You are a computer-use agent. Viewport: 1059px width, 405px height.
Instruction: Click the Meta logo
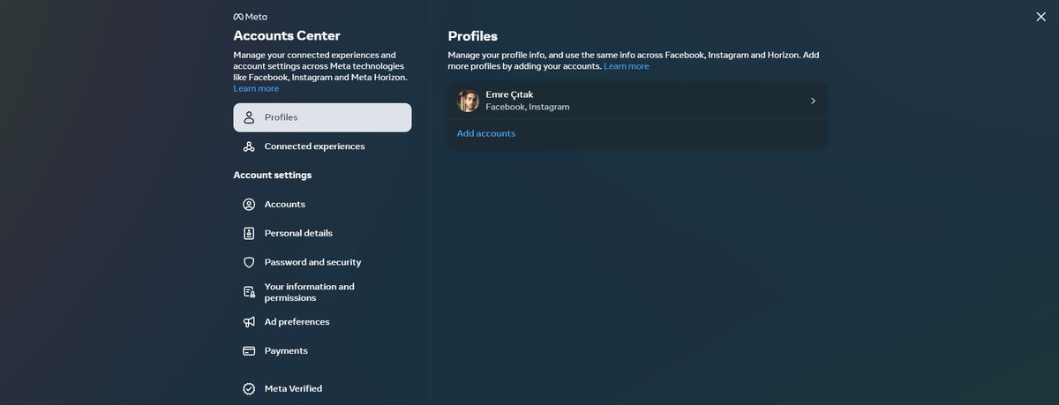(250, 17)
